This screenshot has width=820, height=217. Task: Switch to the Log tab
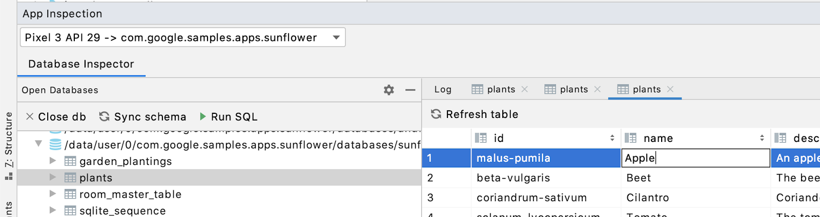[443, 89]
